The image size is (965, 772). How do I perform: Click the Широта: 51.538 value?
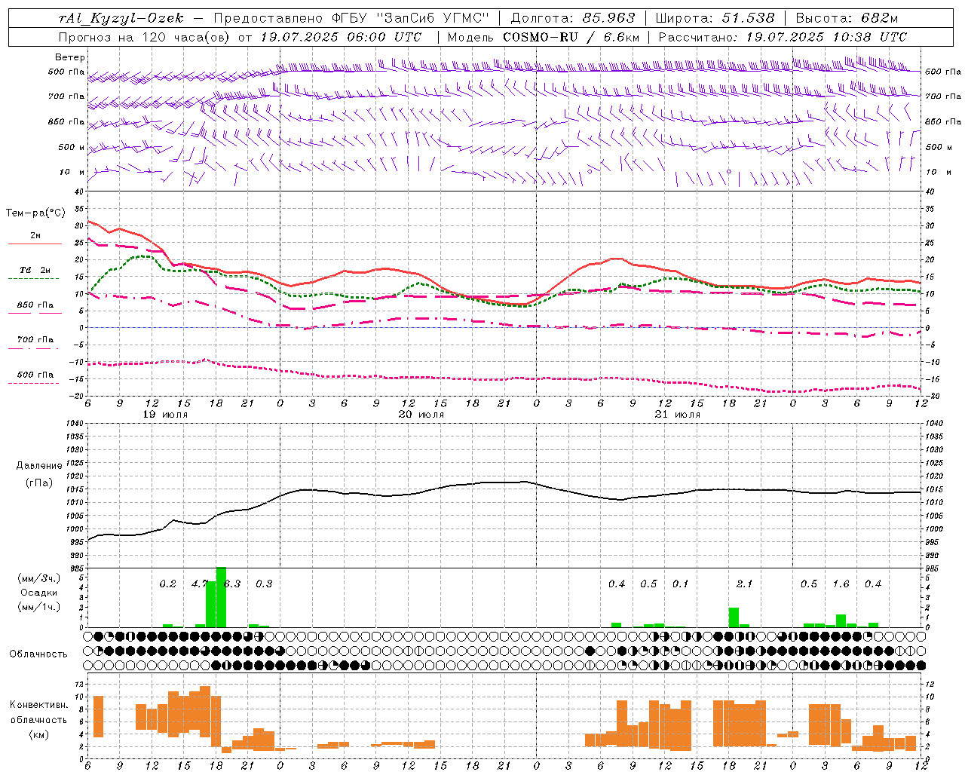715,19
